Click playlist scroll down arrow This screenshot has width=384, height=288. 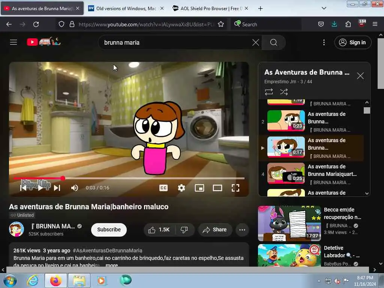click(367, 193)
